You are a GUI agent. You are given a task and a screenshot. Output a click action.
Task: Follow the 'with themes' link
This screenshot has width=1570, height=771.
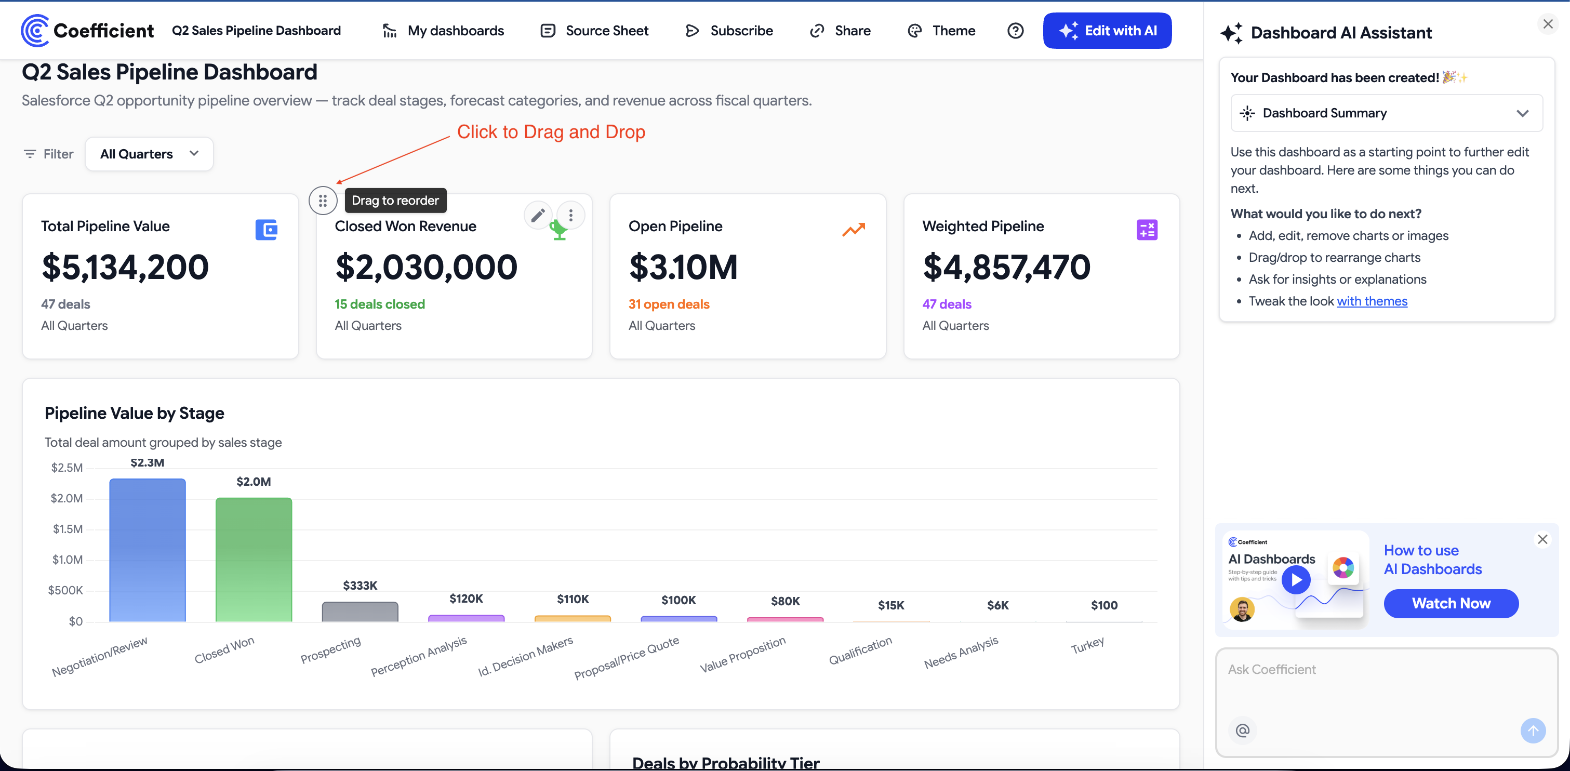coord(1372,301)
